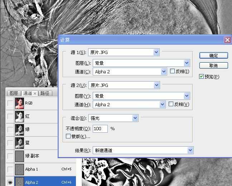The height and width of the screenshot is (186, 232).
Task: Click the 'Alpha 2' channel name
Action: (32, 182)
